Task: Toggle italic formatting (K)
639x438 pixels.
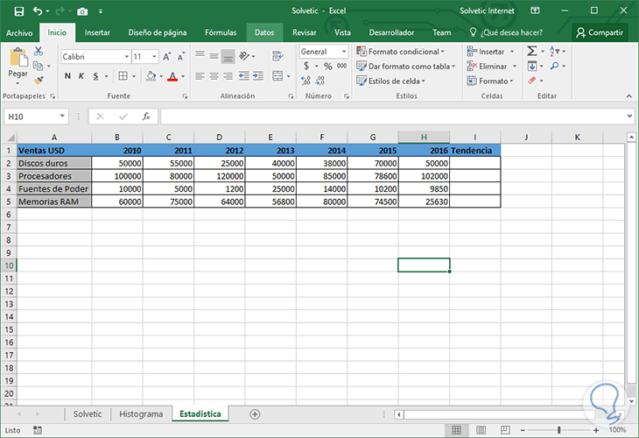Action: point(81,76)
